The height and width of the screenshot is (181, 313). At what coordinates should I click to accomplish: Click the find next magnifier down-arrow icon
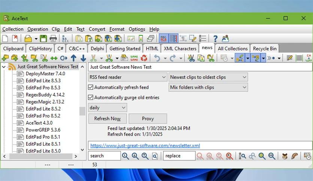pos(135,156)
